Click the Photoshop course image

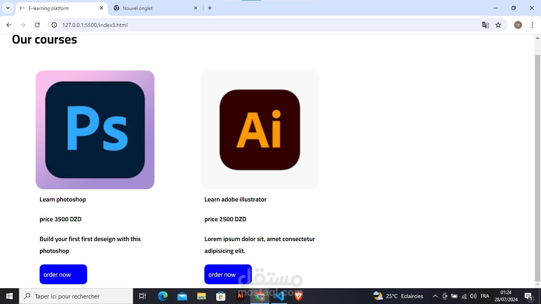[x=95, y=130]
